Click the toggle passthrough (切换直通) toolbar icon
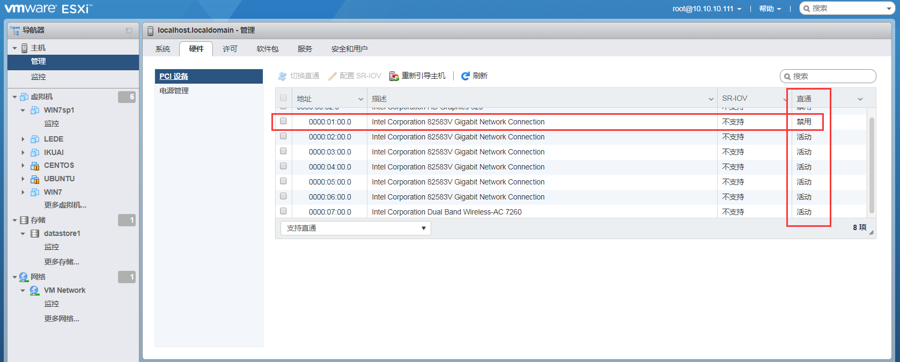The image size is (900, 362). [x=282, y=76]
